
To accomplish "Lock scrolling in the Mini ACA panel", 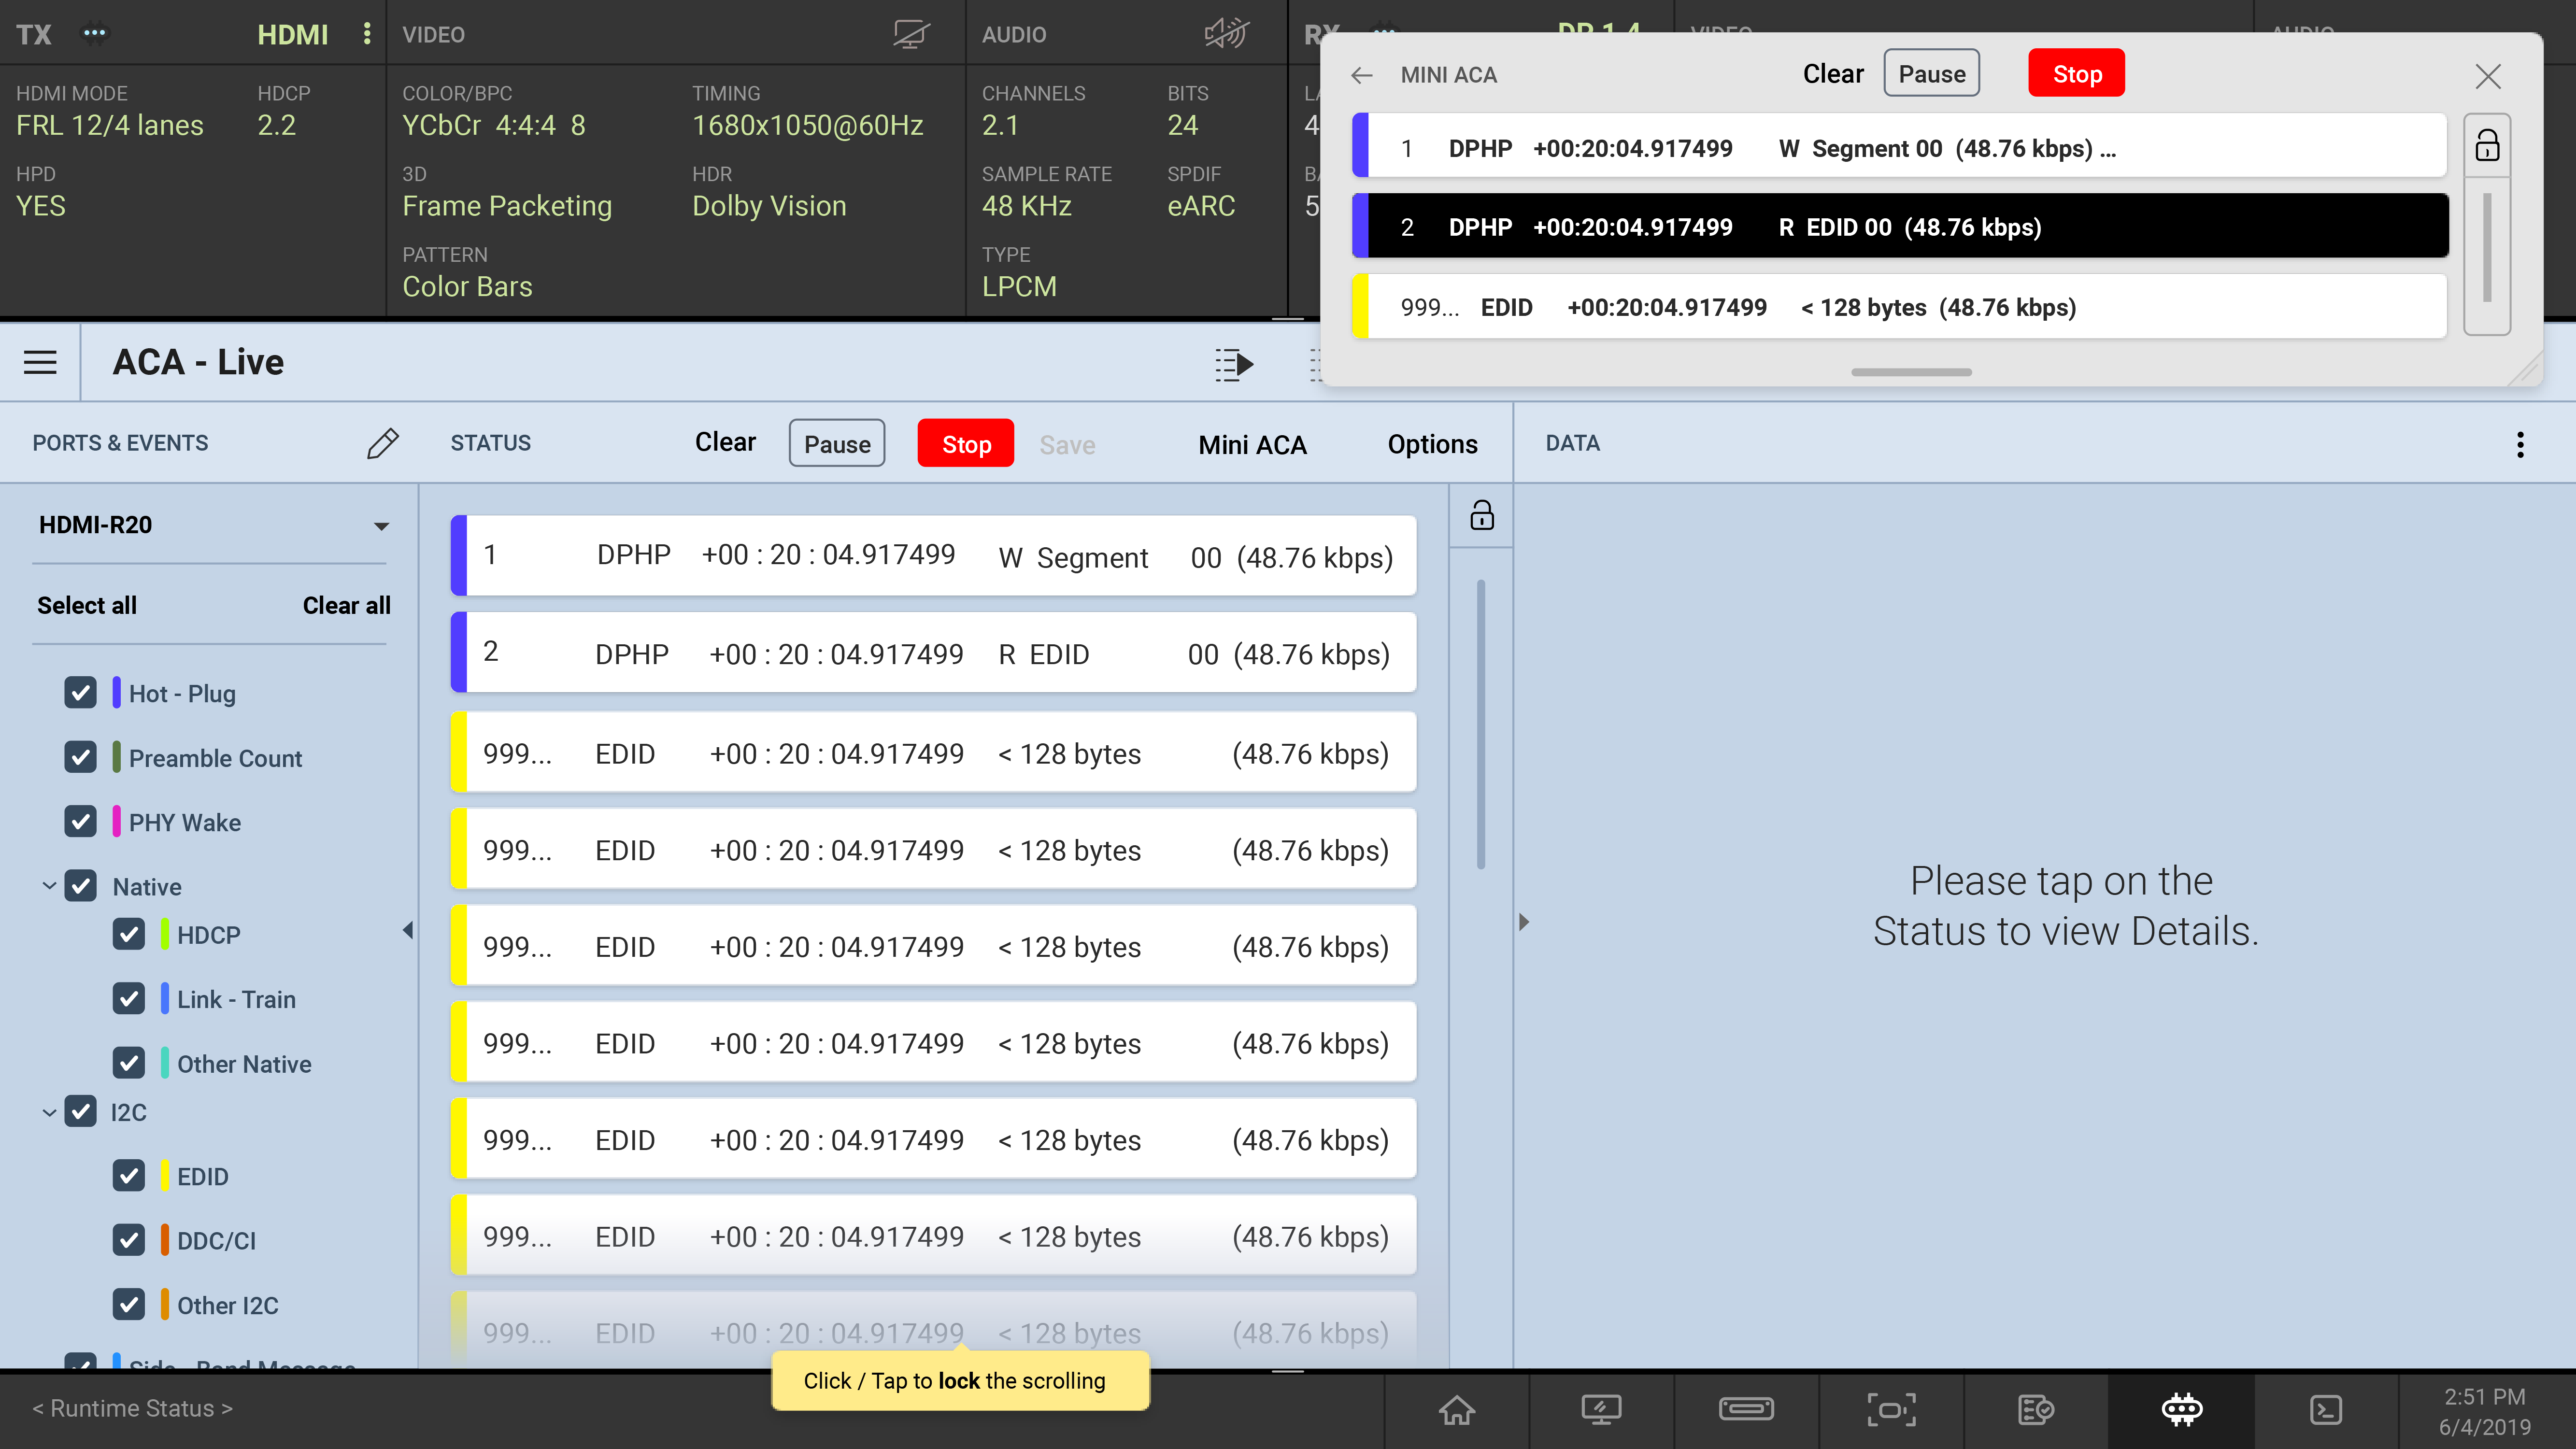I will tap(2487, 146).
